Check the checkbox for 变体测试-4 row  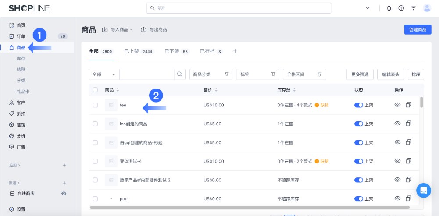(x=95, y=161)
